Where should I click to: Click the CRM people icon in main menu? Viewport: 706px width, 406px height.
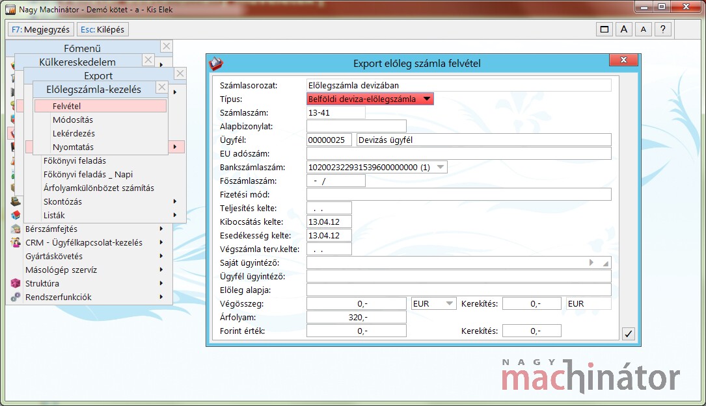click(x=16, y=242)
